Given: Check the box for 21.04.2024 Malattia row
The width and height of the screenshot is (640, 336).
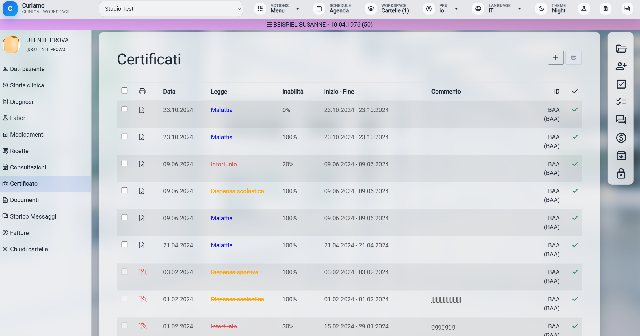Looking at the screenshot, I should tap(124, 244).
